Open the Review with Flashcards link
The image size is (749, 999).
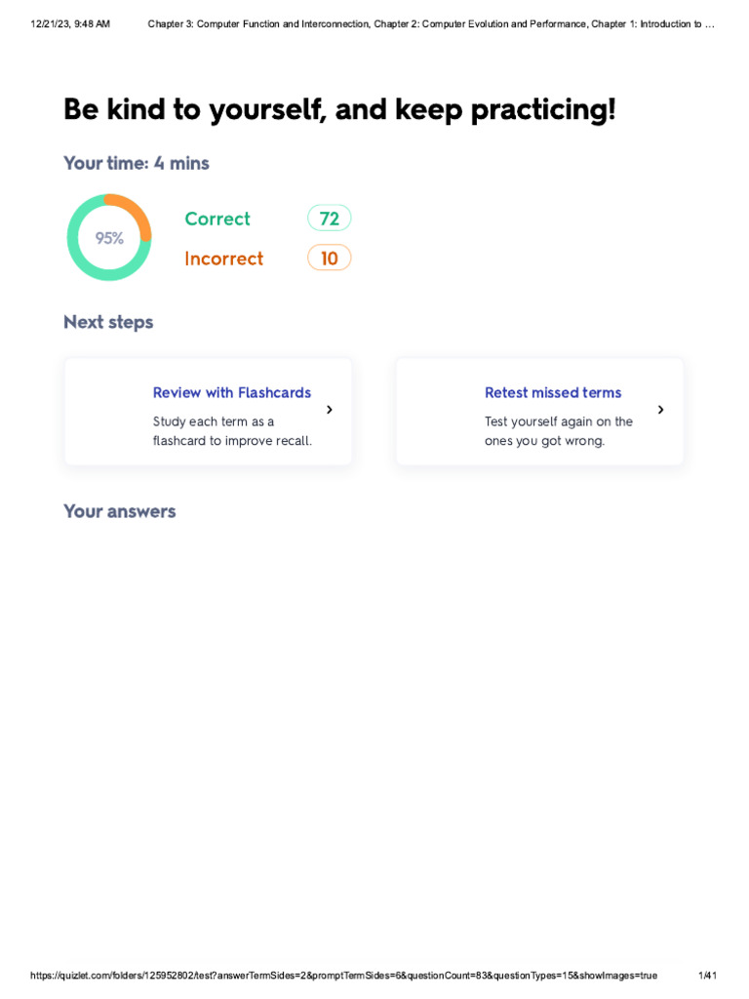coord(232,392)
